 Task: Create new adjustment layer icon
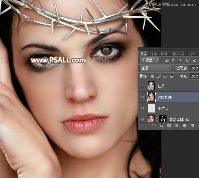tap(177, 125)
